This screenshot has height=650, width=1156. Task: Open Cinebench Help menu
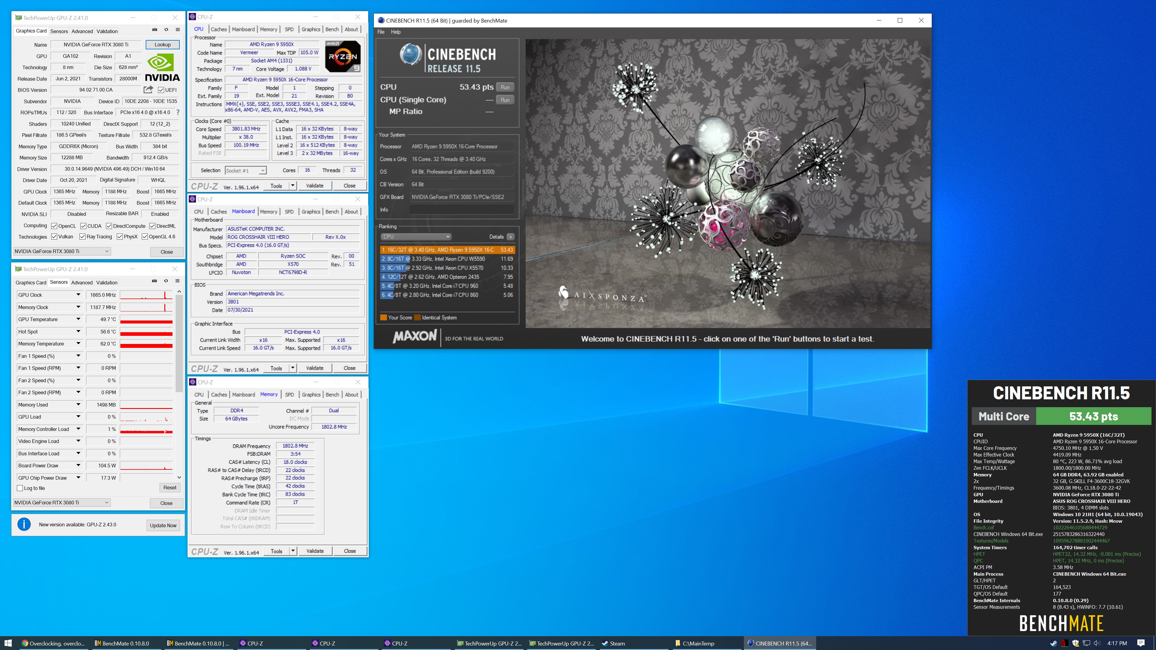(x=396, y=32)
